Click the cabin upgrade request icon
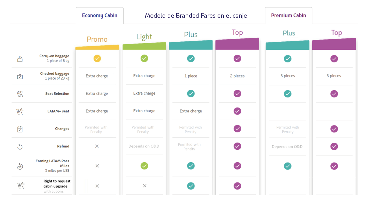371x201 pixels. click(x=20, y=185)
